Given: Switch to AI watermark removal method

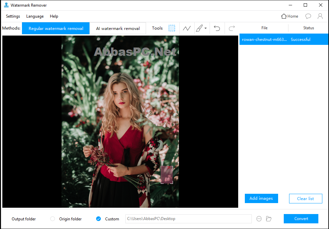Looking at the screenshot, I should tap(118, 28).
